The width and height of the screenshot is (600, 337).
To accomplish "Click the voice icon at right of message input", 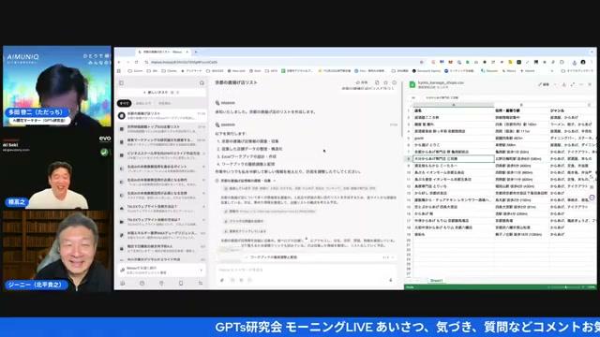I will point(391,280).
